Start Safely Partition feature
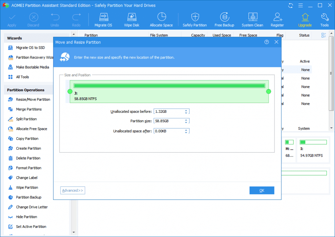The width and height of the screenshot is (335, 237). (x=195, y=19)
